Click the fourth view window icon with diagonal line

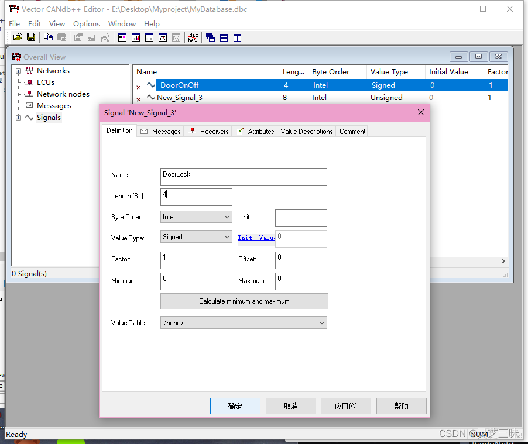coord(163,37)
